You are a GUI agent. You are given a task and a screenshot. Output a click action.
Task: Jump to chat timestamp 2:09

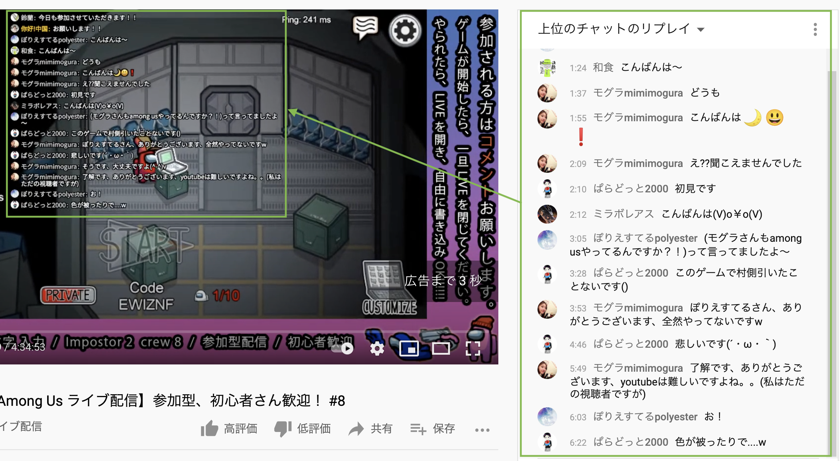tap(578, 164)
